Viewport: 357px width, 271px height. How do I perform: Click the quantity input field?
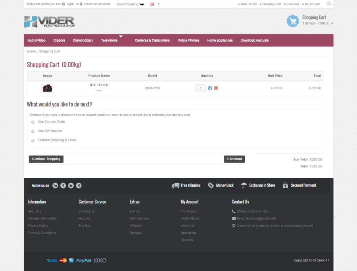201,88
